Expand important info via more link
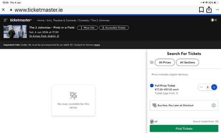 click(97, 45)
